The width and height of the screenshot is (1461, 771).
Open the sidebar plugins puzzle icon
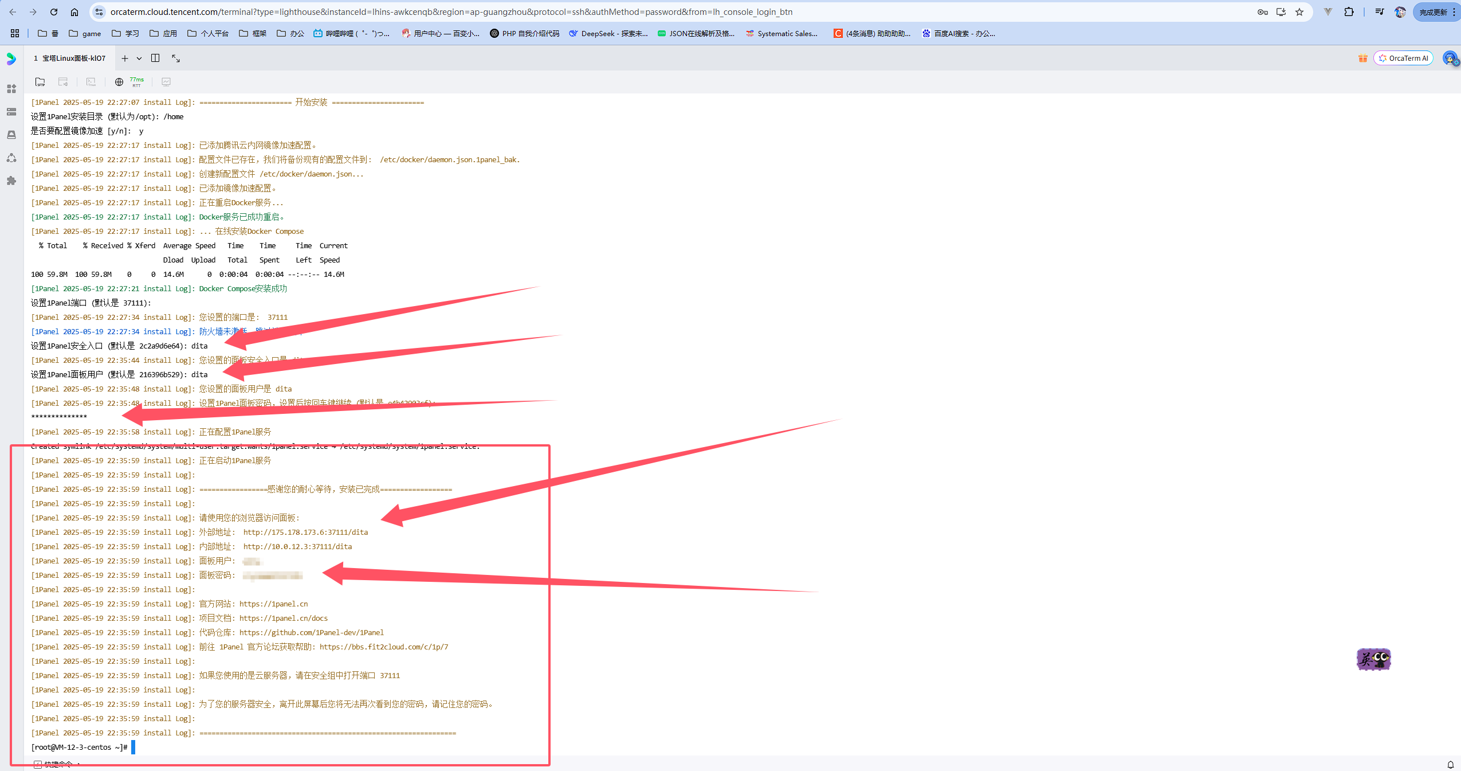click(11, 181)
